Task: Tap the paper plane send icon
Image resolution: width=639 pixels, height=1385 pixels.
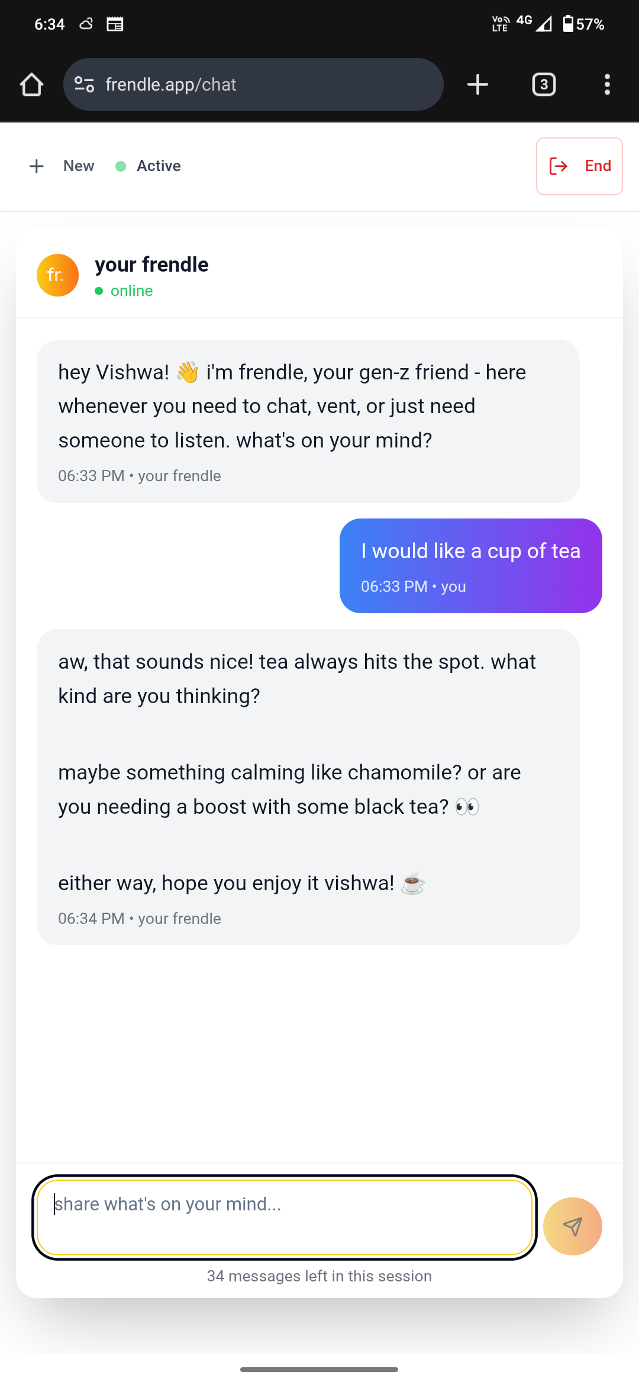Action: (572, 1226)
